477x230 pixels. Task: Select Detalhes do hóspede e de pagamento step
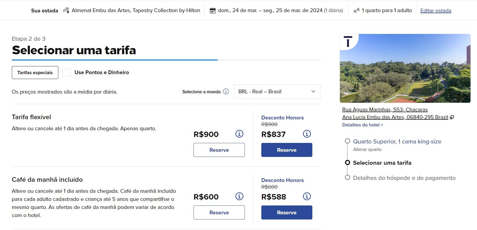click(x=404, y=178)
